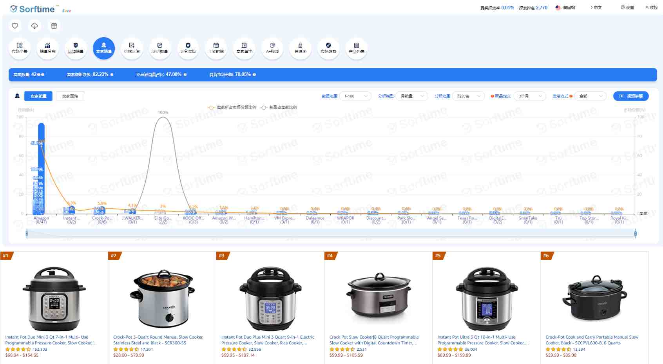Click info dot beside 卖家垄断系数 82.23%
This screenshot has width=663, height=364.
112,74
